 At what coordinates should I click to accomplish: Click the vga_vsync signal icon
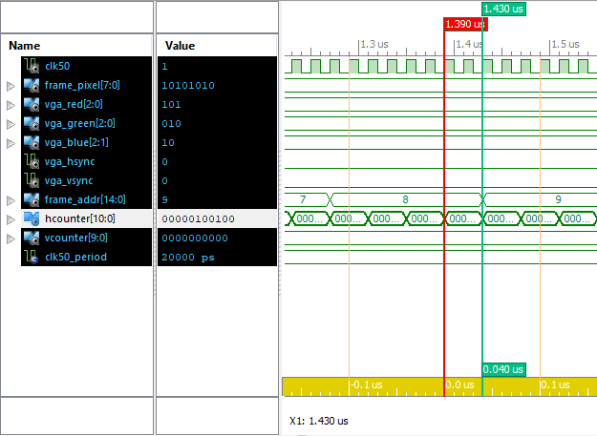point(32,180)
